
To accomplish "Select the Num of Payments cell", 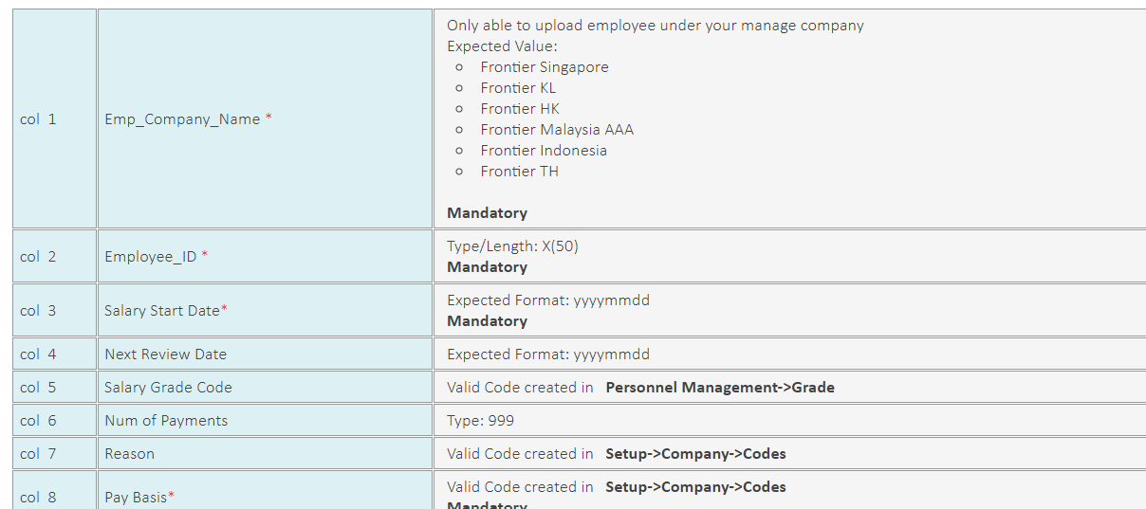I will point(265,421).
